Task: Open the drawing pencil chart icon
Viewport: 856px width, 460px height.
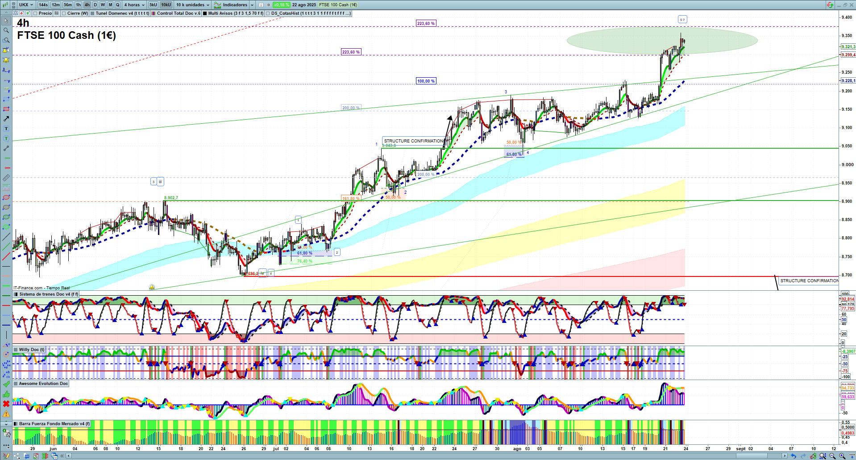Action: (6, 456)
